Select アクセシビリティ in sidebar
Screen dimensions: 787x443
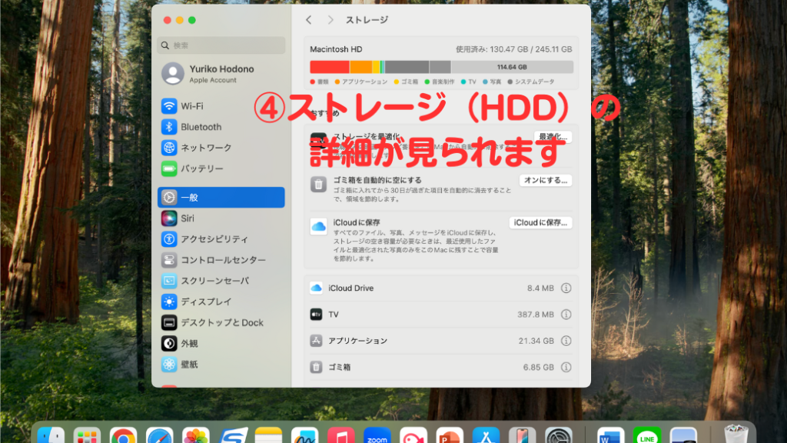point(214,239)
